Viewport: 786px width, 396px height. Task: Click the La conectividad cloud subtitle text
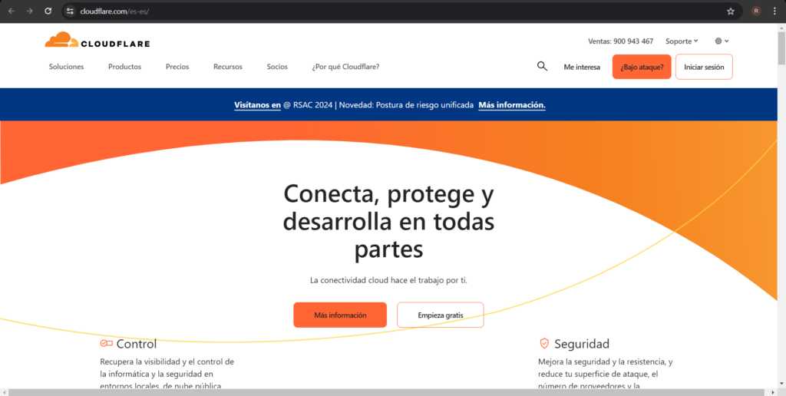(x=388, y=280)
